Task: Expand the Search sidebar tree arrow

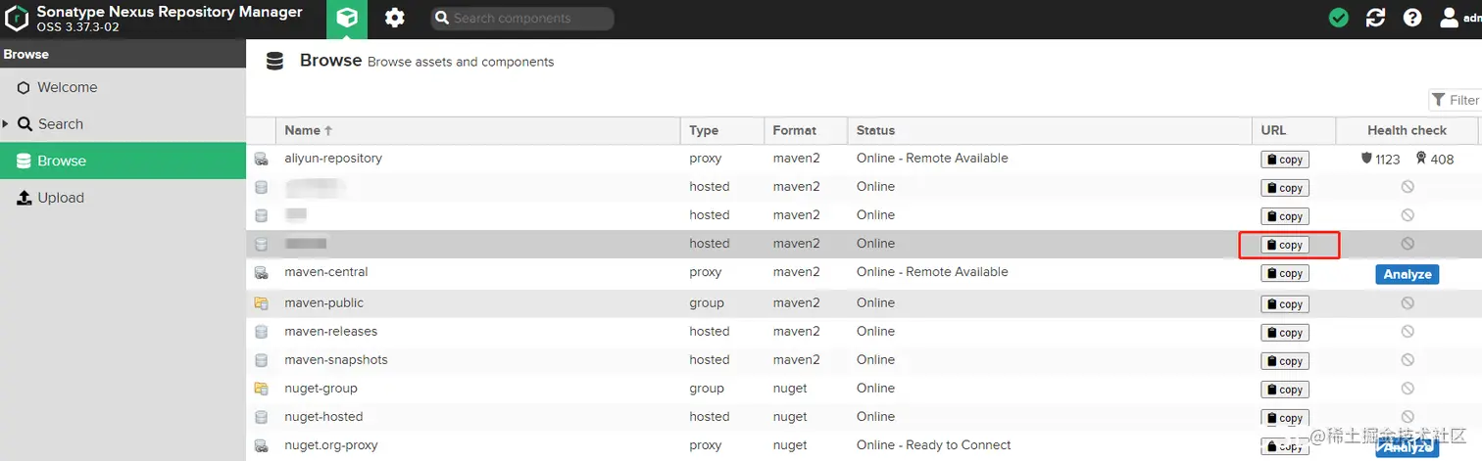Action: (6, 124)
